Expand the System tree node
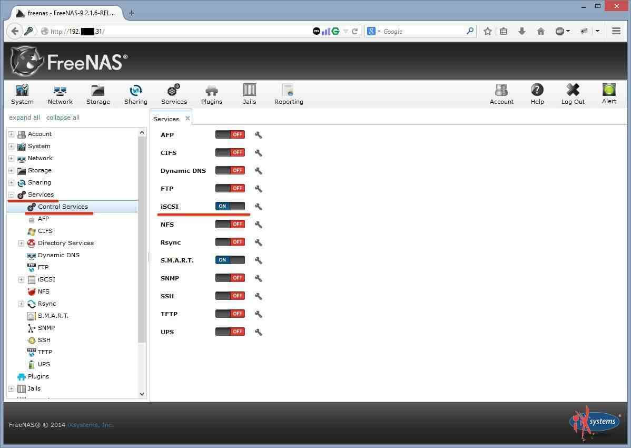The image size is (631, 448). [x=11, y=146]
